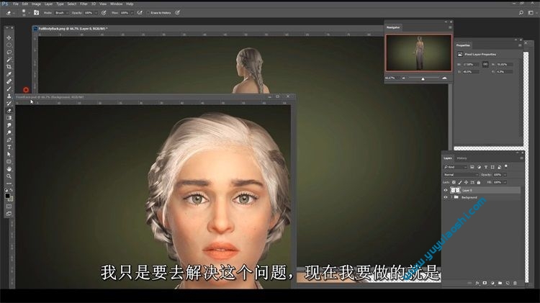
Task: Select the Type tool
Action: point(9,147)
